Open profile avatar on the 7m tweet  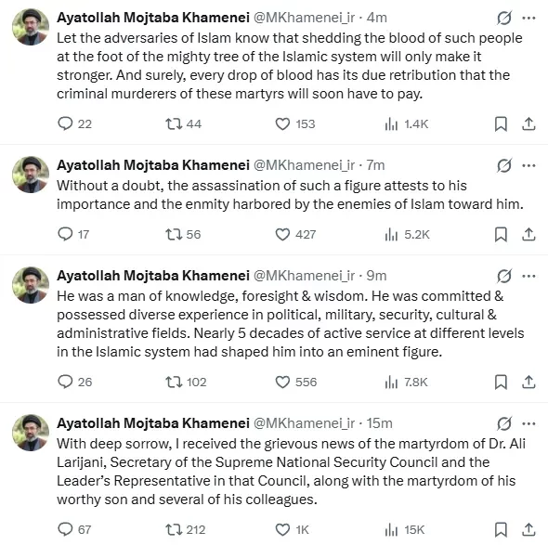31,175
